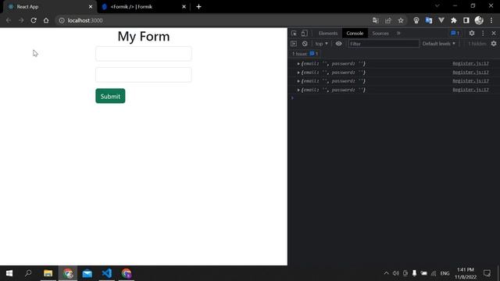Open the translate page icon
This screenshot has width=500, height=281.
pos(375,20)
